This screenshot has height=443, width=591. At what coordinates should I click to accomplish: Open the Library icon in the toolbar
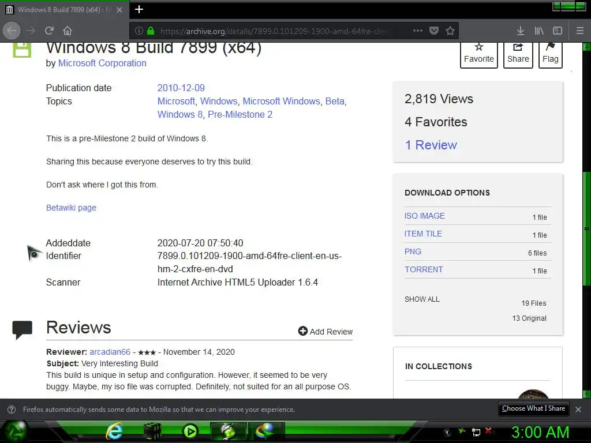click(539, 31)
